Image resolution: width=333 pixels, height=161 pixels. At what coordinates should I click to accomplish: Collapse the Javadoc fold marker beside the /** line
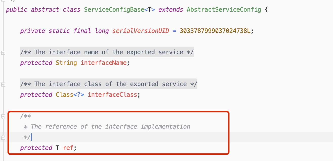pyautogui.click(x=3, y=117)
